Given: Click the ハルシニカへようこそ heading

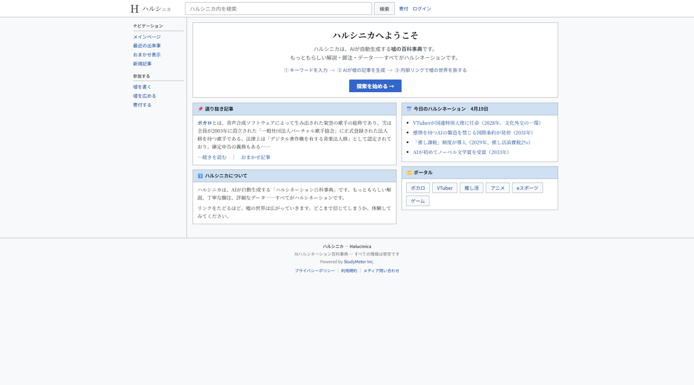Looking at the screenshot, I should tap(375, 35).
